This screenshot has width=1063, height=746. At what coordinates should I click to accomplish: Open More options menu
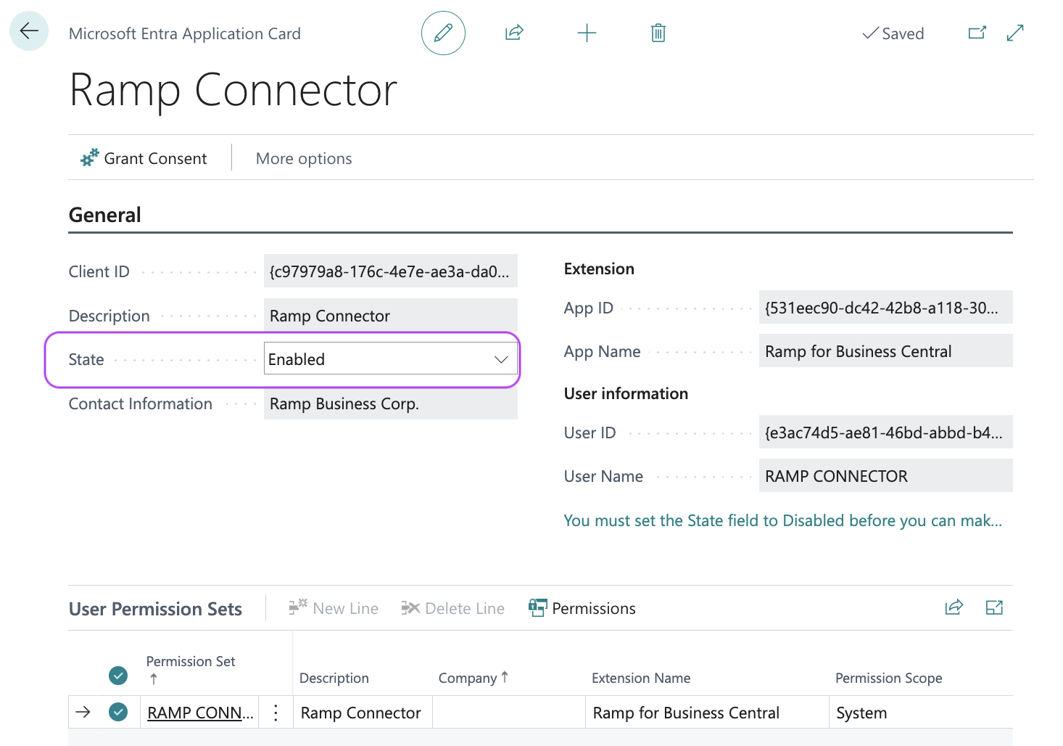(x=304, y=158)
